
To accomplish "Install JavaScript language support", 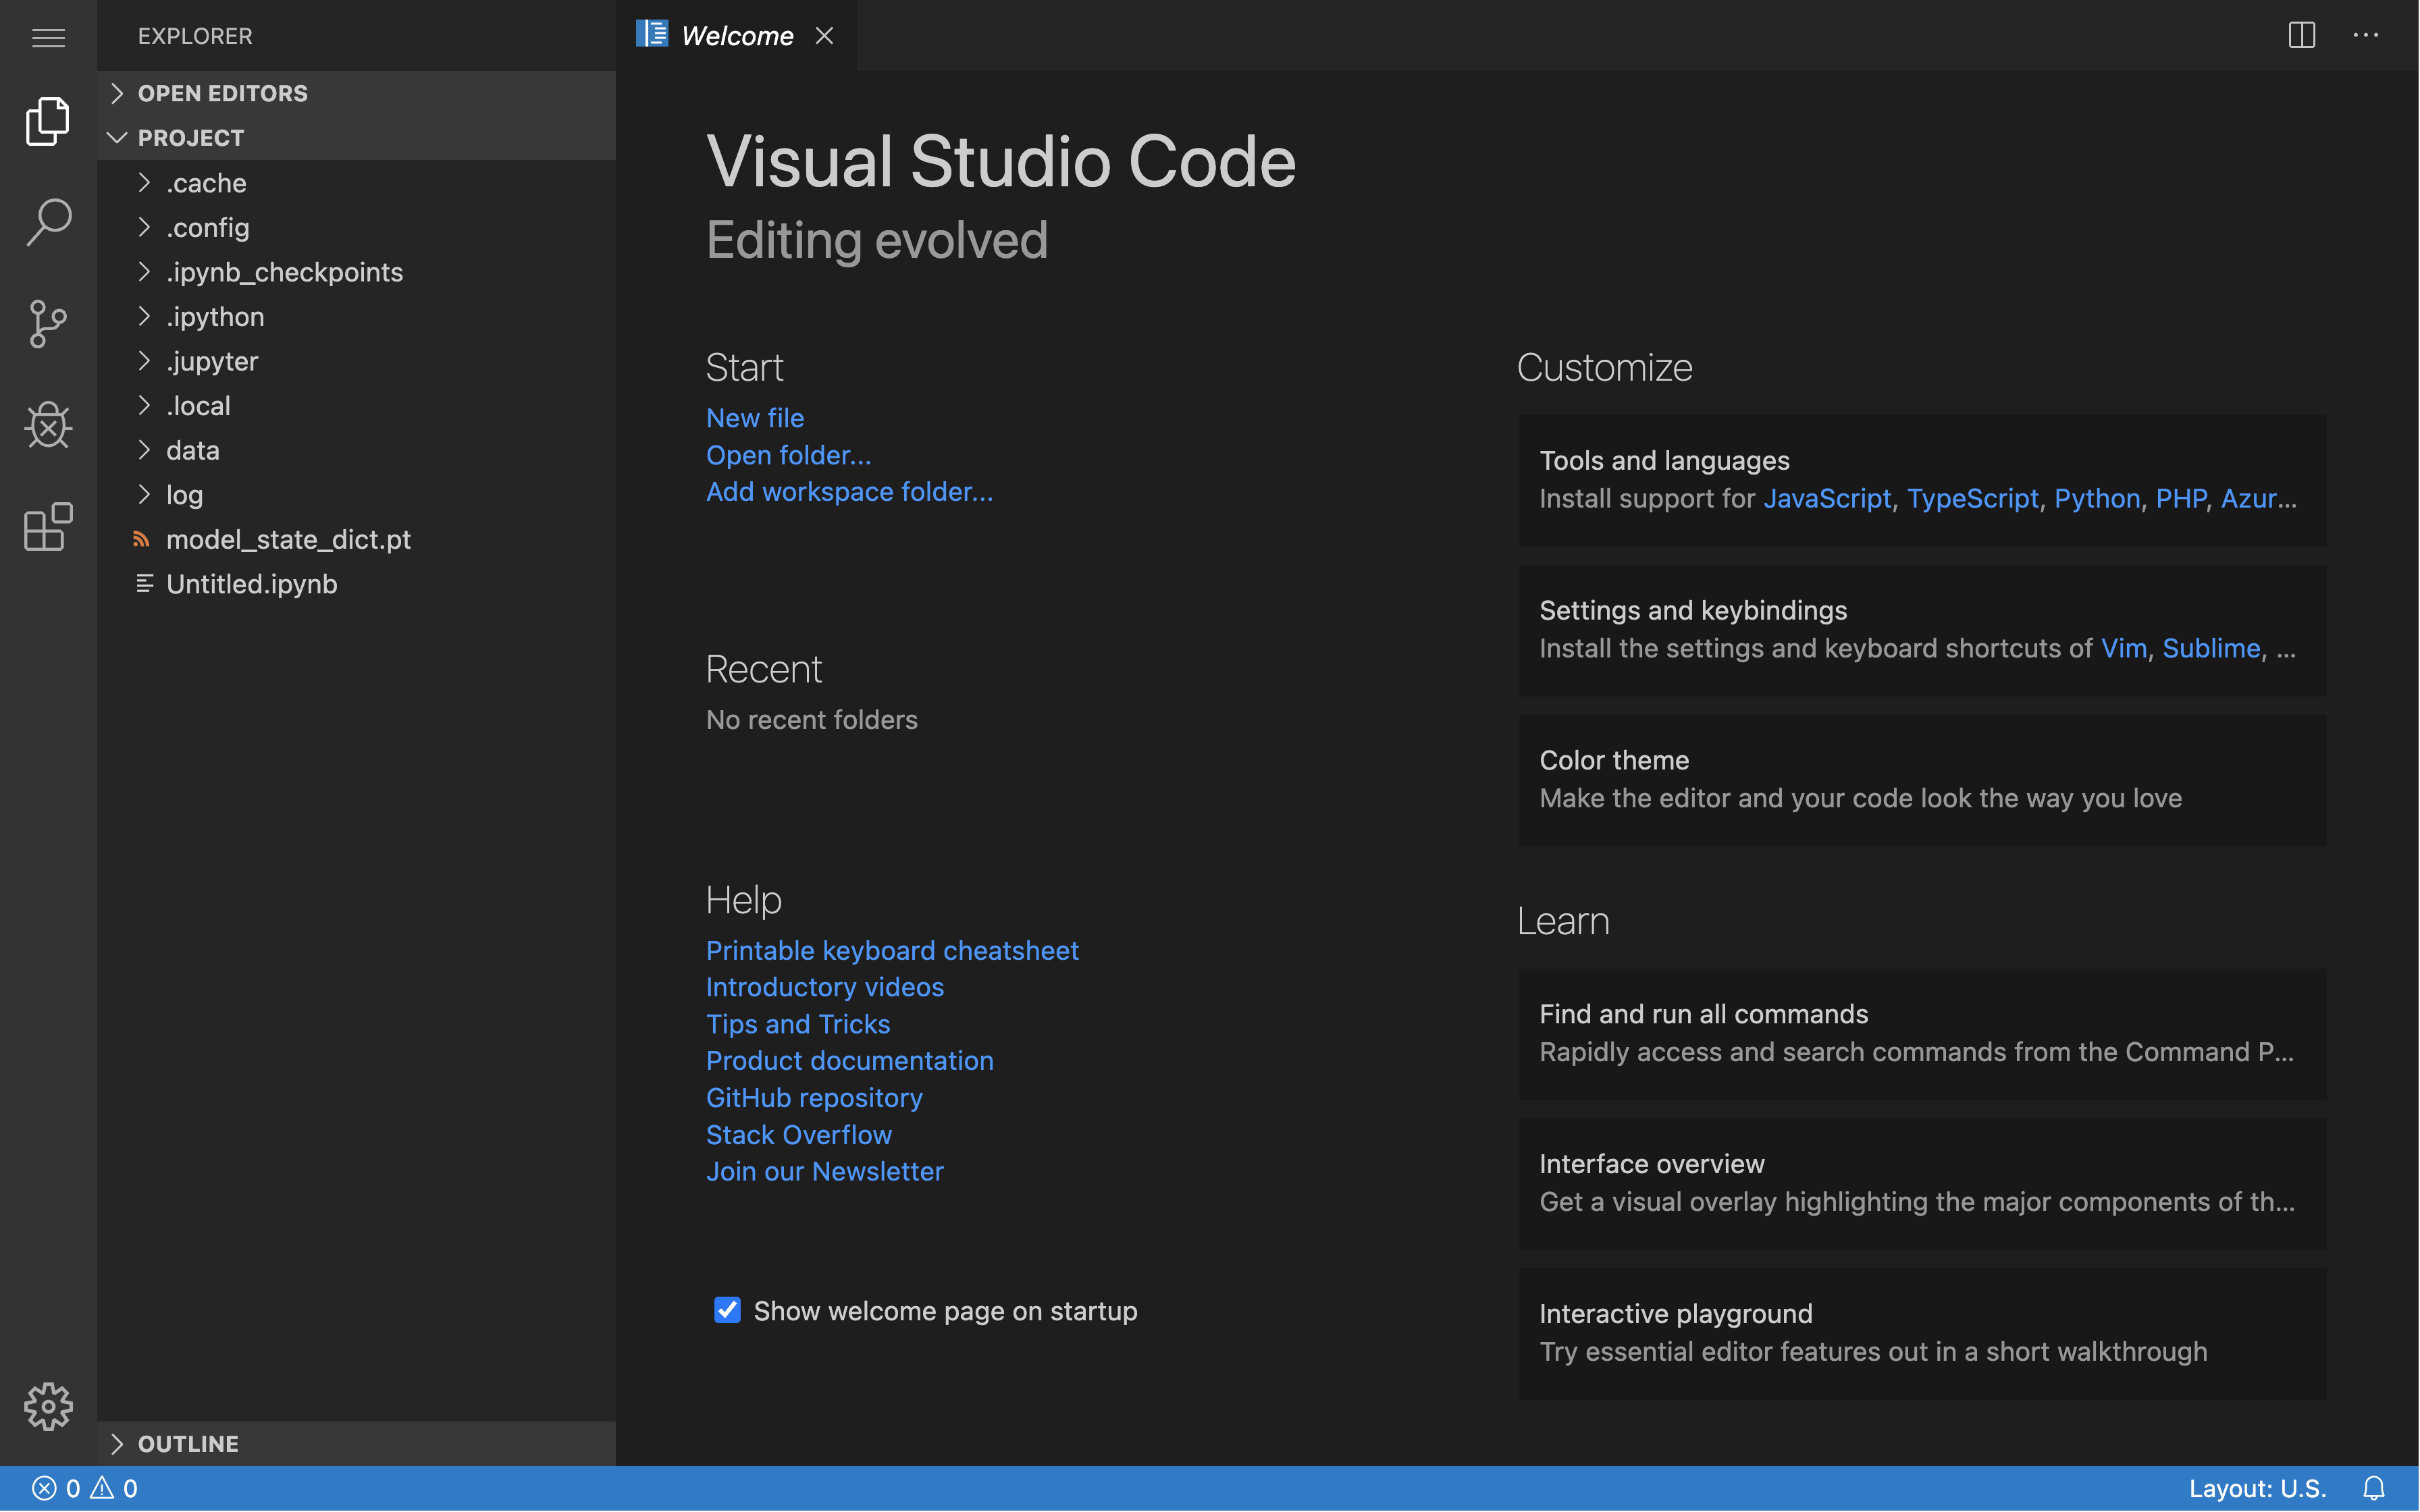I will (x=1827, y=498).
